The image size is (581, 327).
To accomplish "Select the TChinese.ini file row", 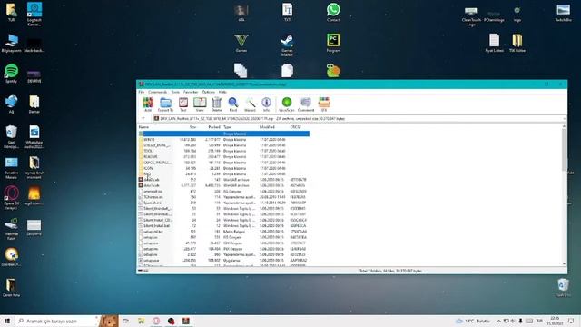I will [224, 197].
